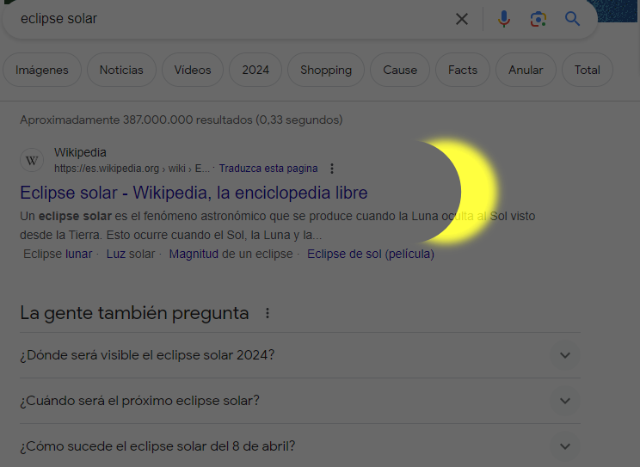This screenshot has width=640, height=467.
Task: Click Traduzca esta pagina link
Action: click(268, 169)
